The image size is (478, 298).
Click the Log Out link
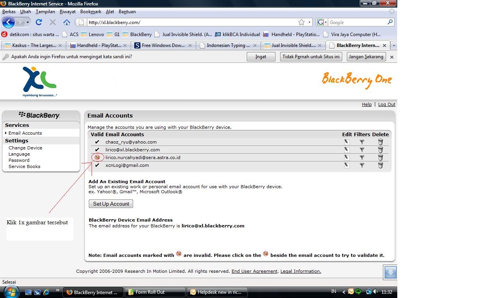pos(387,104)
